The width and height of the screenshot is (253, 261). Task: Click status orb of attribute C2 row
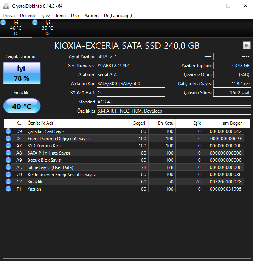[8, 181]
